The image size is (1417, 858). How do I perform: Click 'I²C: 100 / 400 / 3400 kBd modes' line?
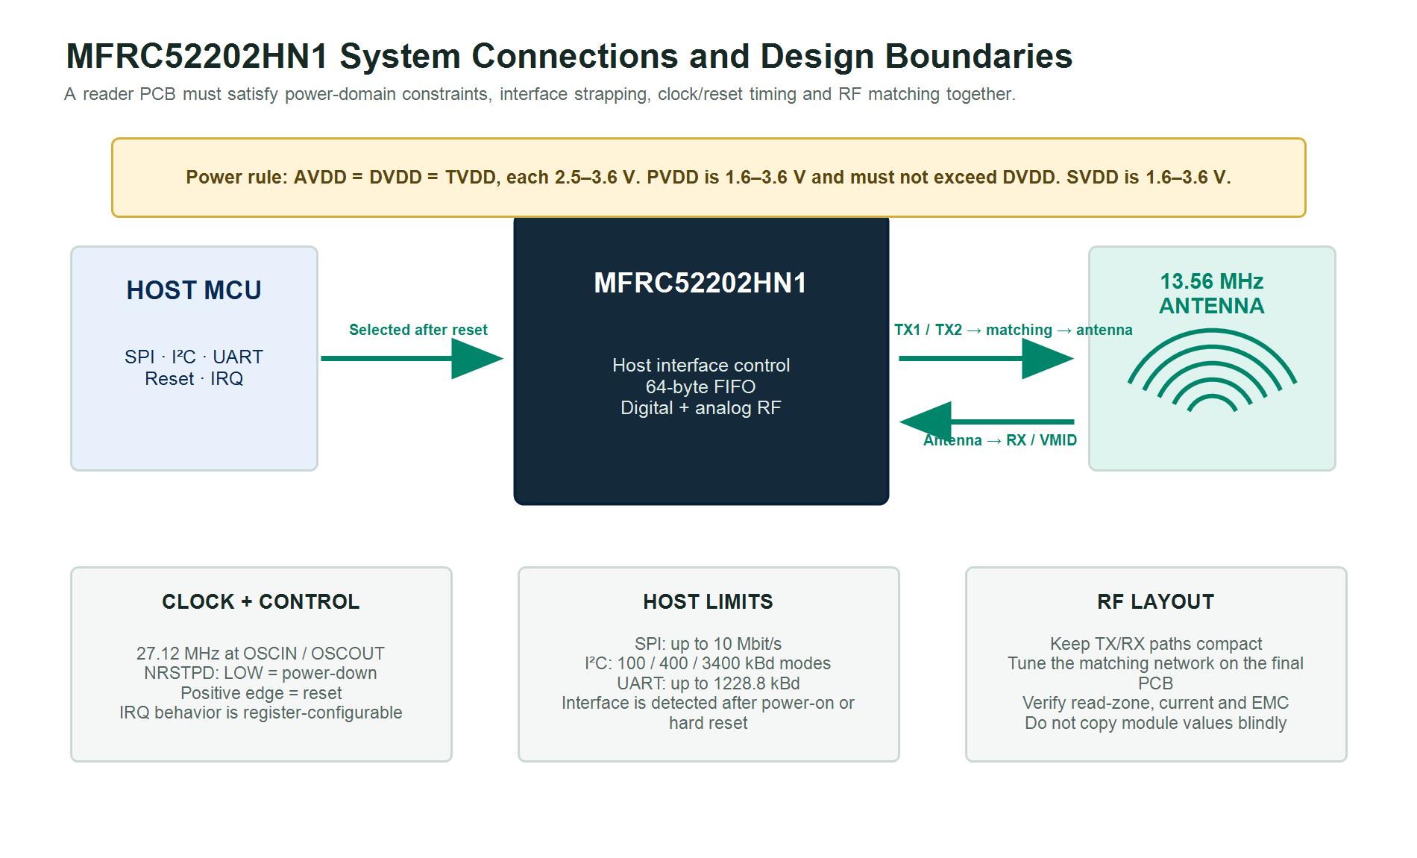point(708,663)
